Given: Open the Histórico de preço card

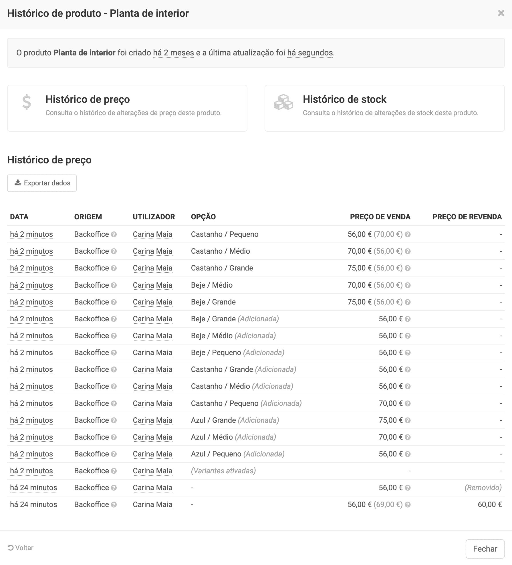Looking at the screenshot, I should pos(127,108).
